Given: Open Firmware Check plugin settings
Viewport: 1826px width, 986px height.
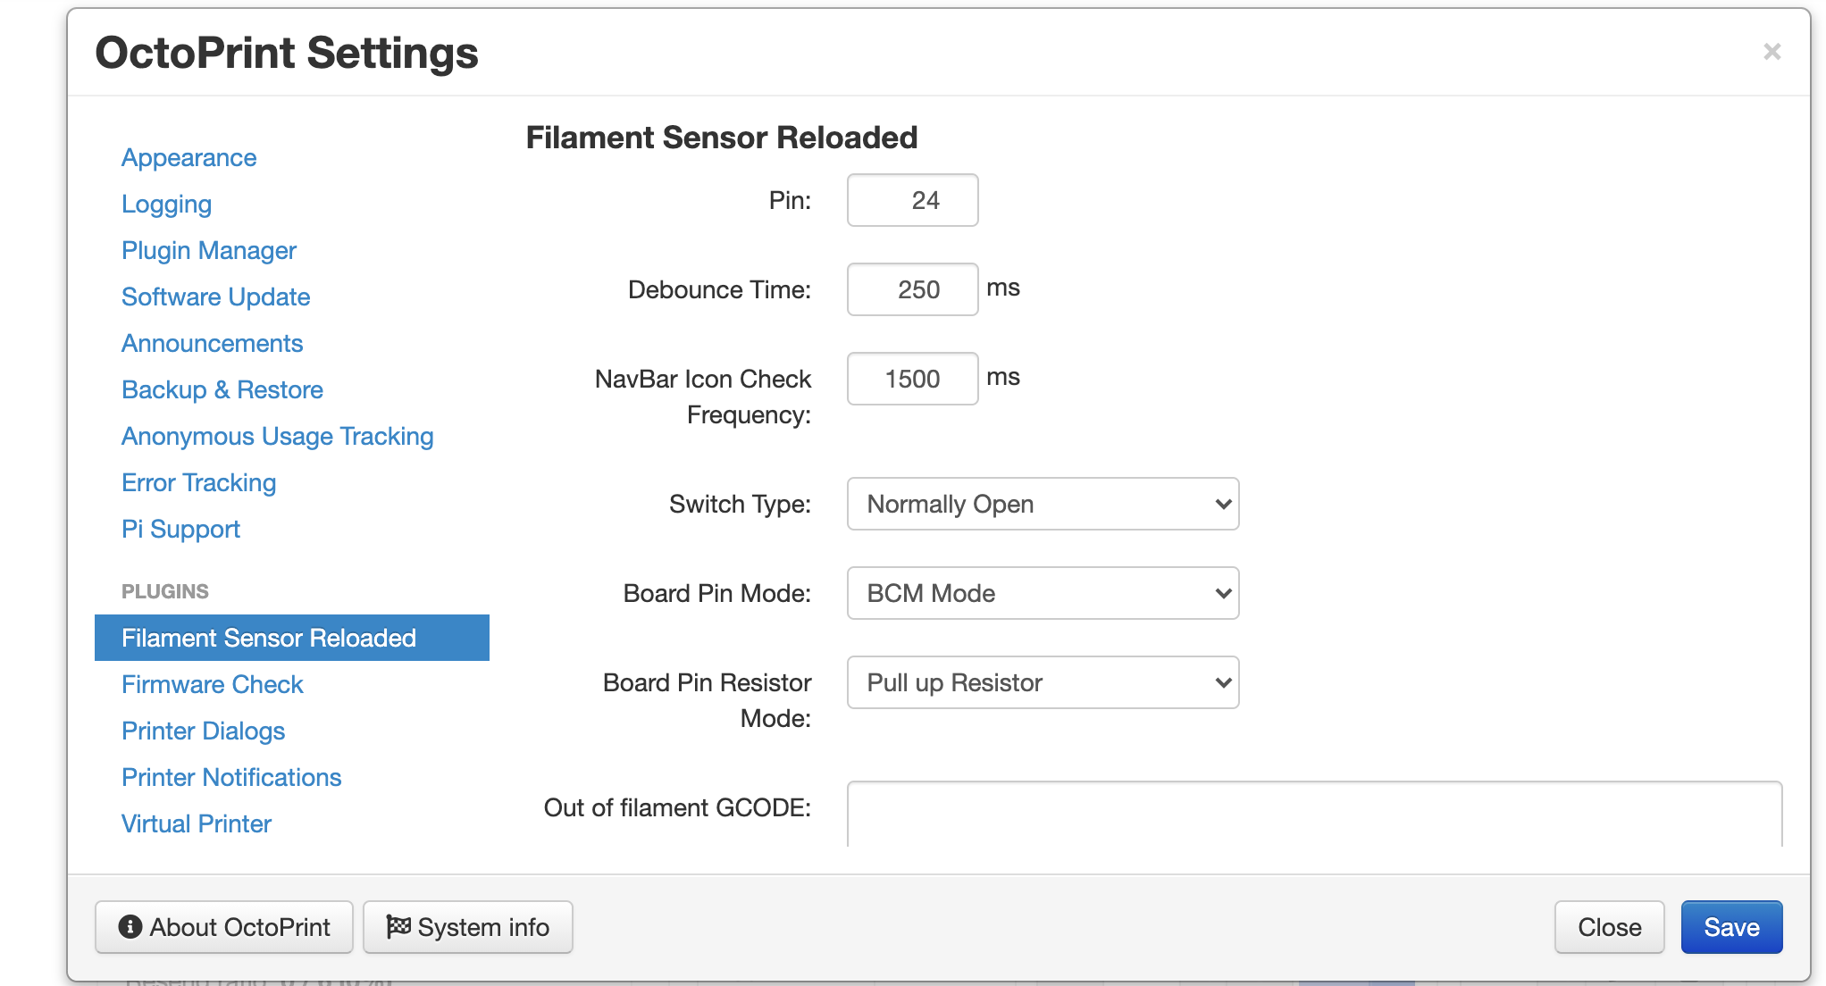Looking at the screenshot, I should (213, 684).
